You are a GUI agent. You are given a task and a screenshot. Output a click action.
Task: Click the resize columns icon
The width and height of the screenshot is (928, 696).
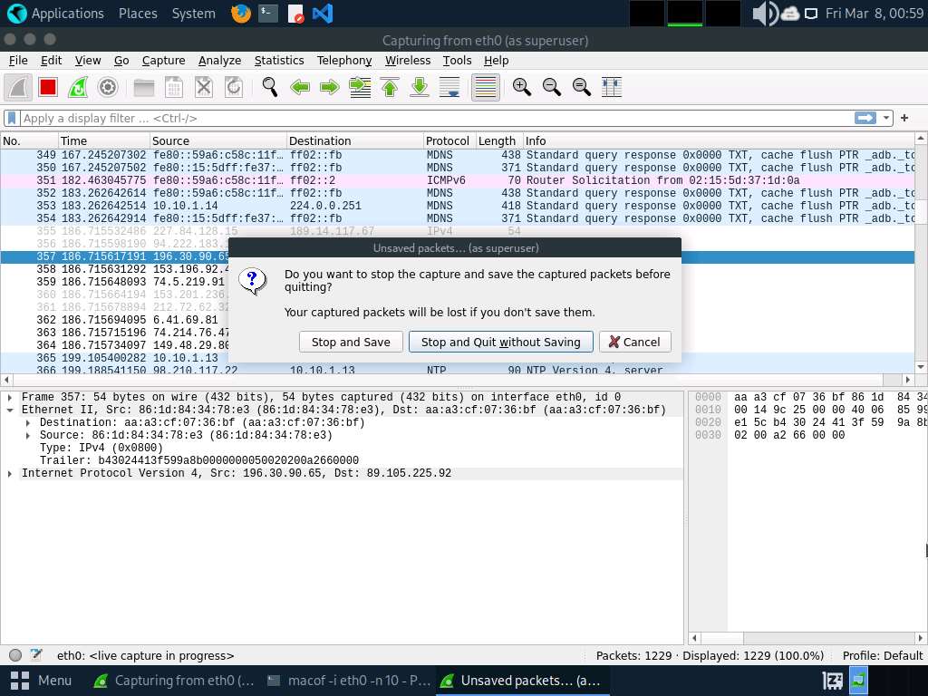pos(612,88)
